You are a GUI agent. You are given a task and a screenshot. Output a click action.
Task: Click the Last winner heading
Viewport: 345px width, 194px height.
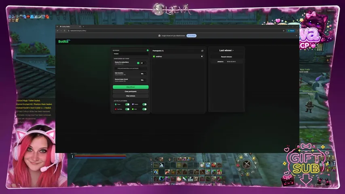pos(226,51)
